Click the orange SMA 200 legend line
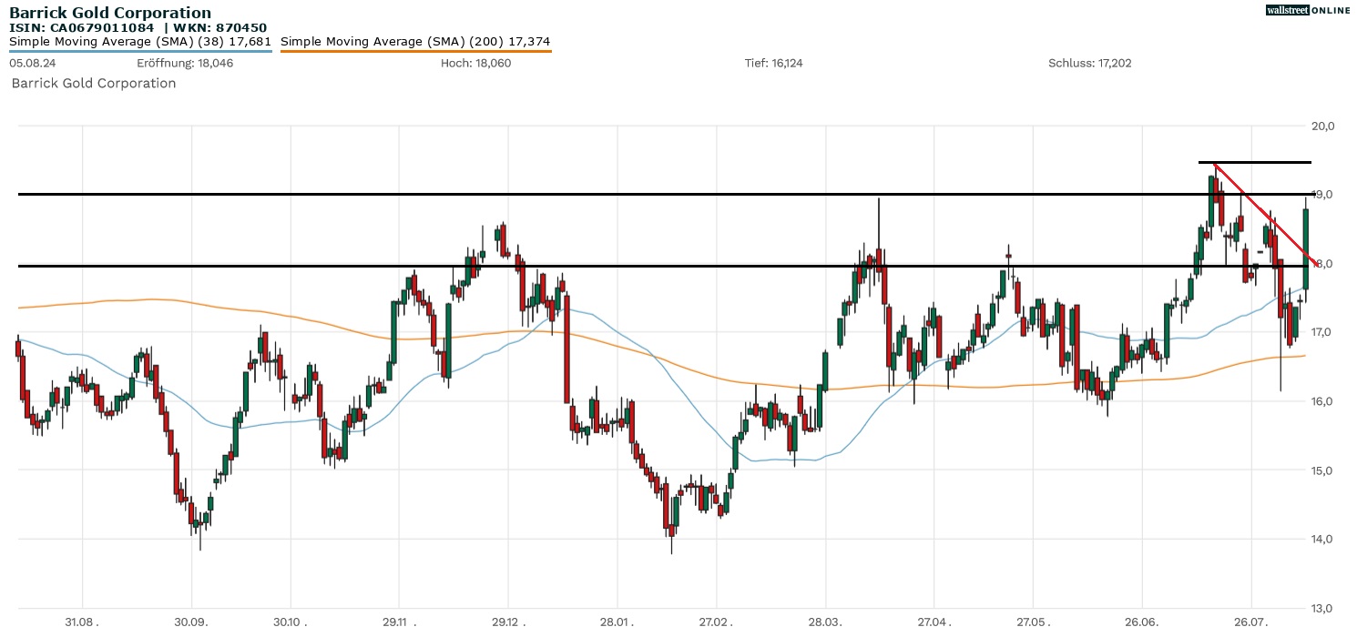The width and height of the screenshot is (1357, 627). pyautogui.click(x=415, y=51)
